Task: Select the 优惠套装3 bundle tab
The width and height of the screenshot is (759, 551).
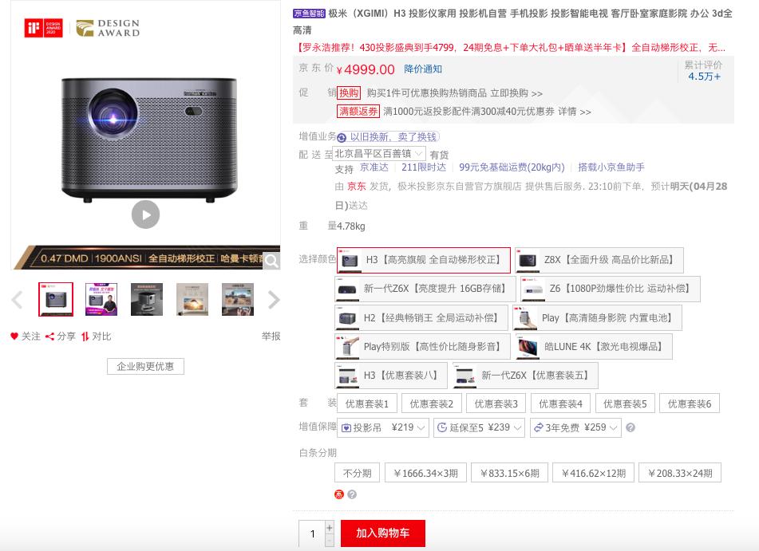Action: [496, 403]
